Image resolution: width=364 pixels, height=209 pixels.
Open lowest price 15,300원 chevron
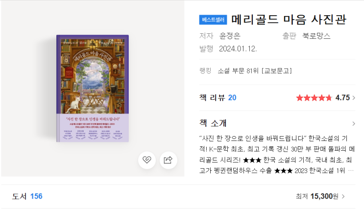(343, 196)
